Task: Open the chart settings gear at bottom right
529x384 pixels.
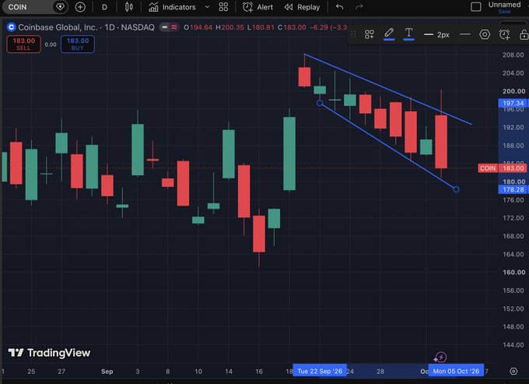Action: 513,372
